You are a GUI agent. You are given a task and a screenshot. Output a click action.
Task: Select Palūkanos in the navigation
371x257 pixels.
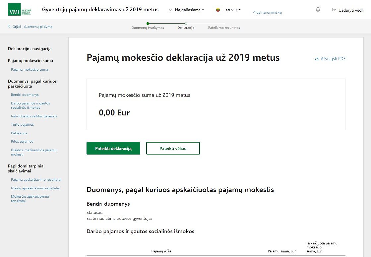[x=18, y=133]
